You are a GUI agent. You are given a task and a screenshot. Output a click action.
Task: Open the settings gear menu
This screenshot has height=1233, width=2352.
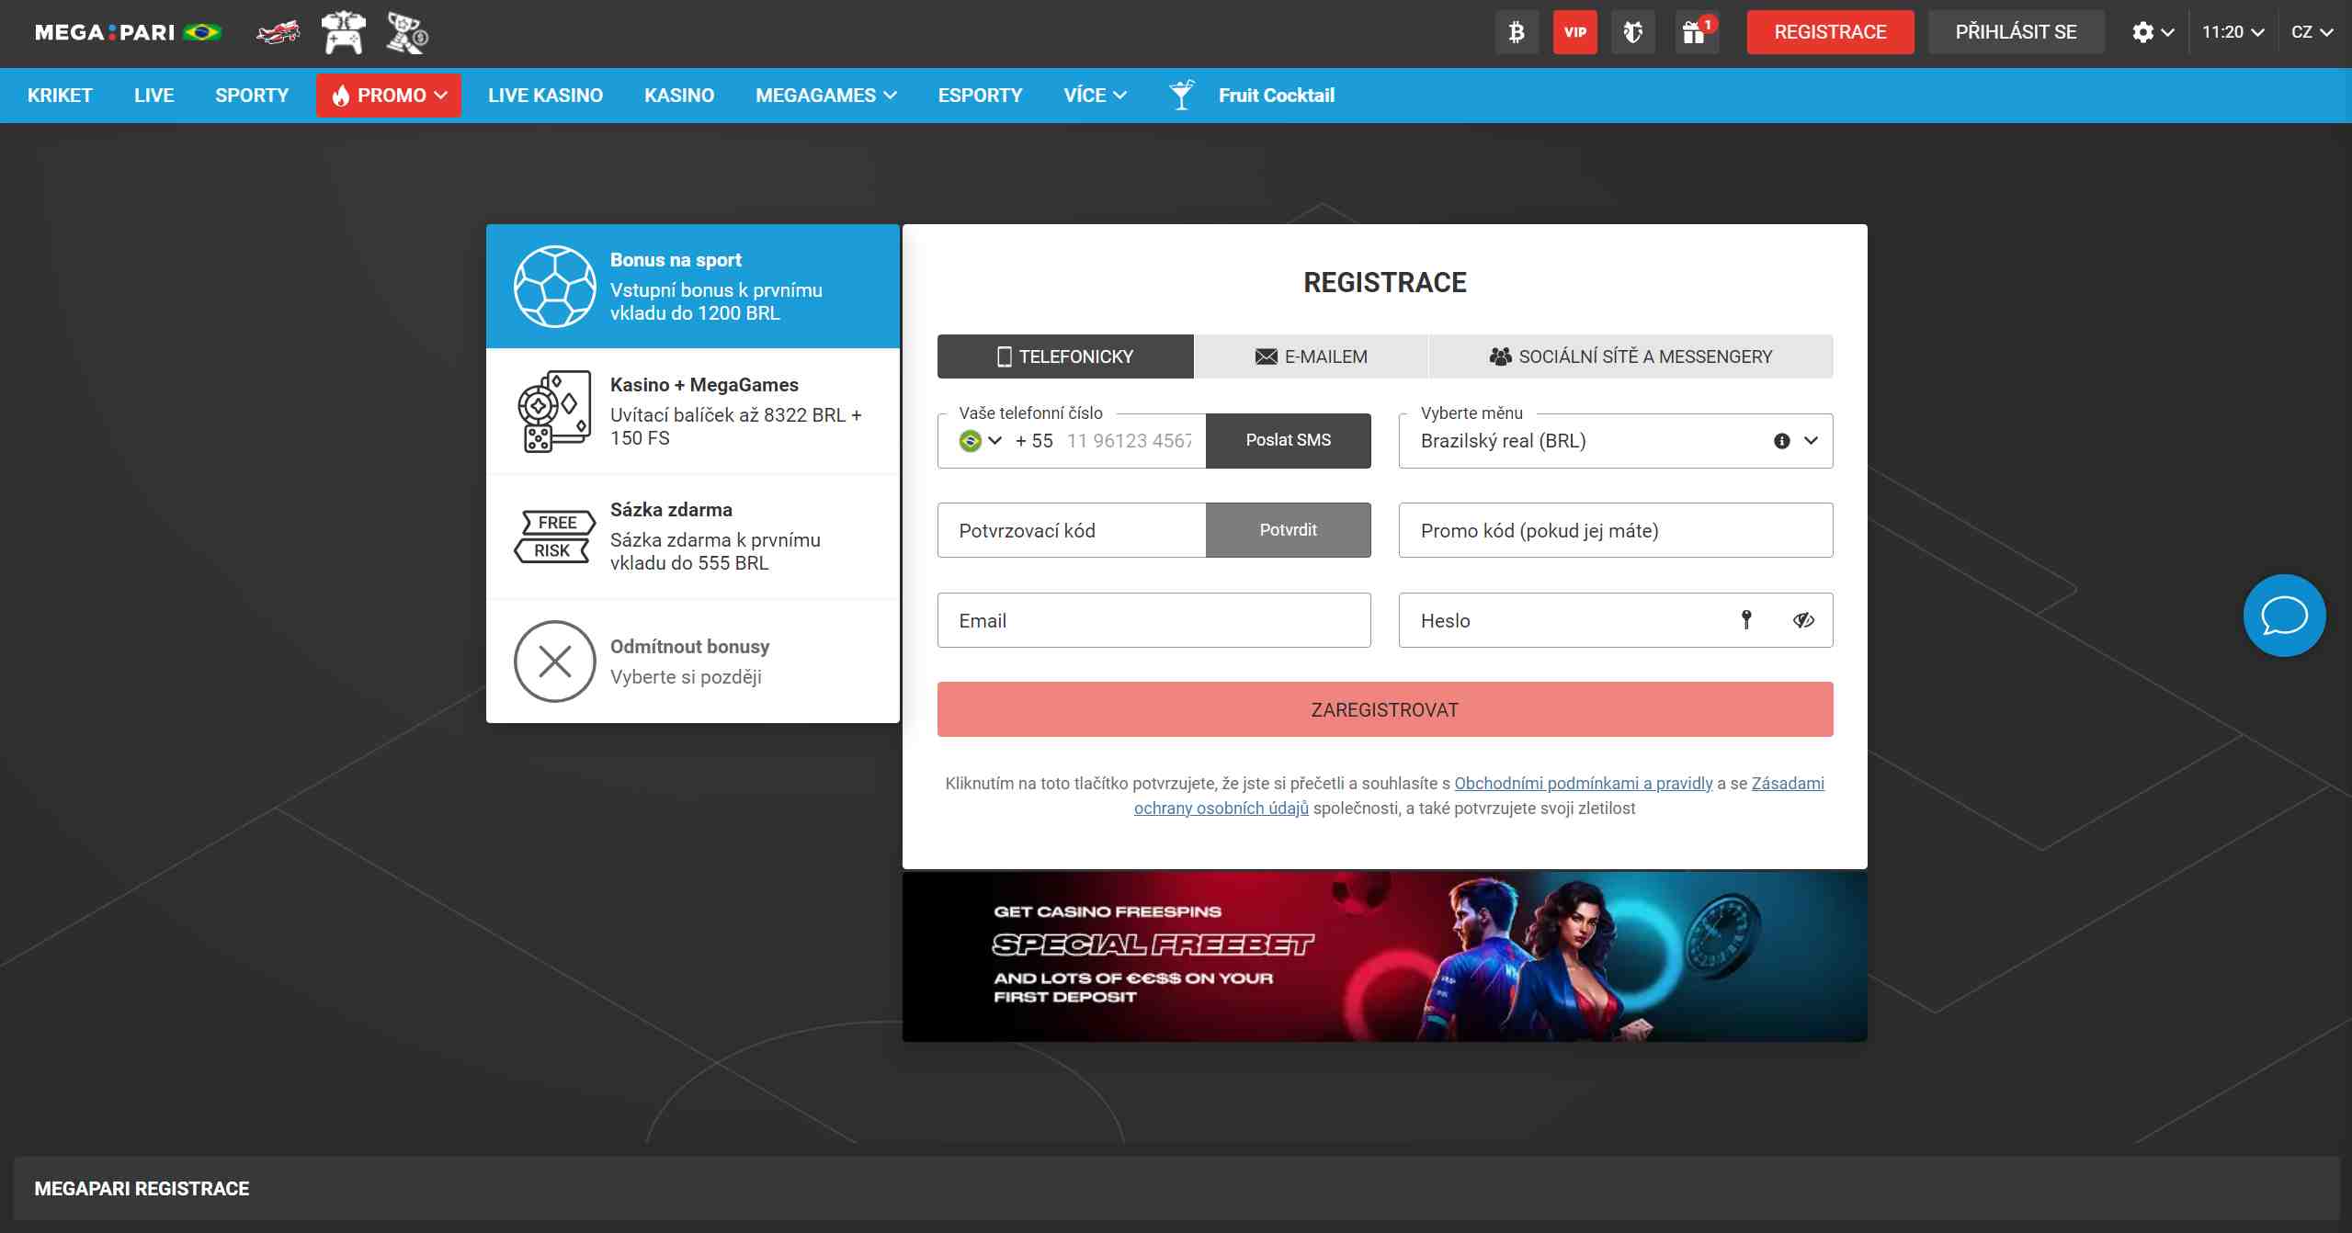(2153, 32)
